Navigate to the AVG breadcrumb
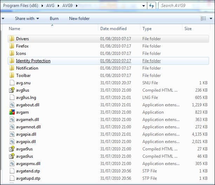This screenshot has height=185, width=215. 50,6
